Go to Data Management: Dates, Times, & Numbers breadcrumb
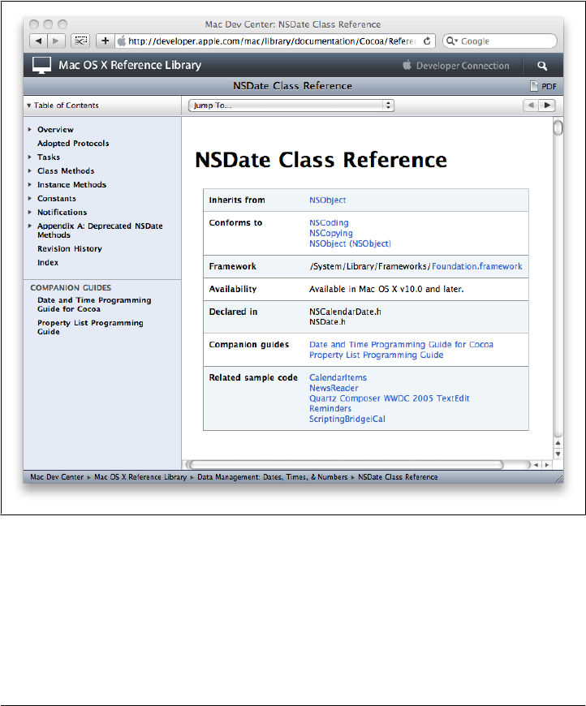This screenshot has height=706, width=586. pyautogui.click(x=273, y=477)
